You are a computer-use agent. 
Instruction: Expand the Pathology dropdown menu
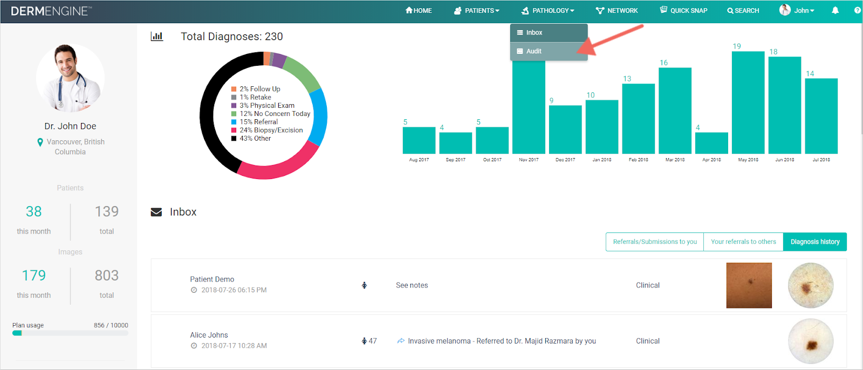(547, 10)
